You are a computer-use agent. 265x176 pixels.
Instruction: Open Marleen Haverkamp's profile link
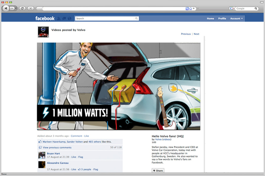[54, 142]
